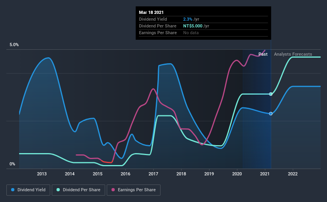Click the blue Dividend Yield legend dot
The width and height of the screenshot is (327, 202).
tap(13, 190)
